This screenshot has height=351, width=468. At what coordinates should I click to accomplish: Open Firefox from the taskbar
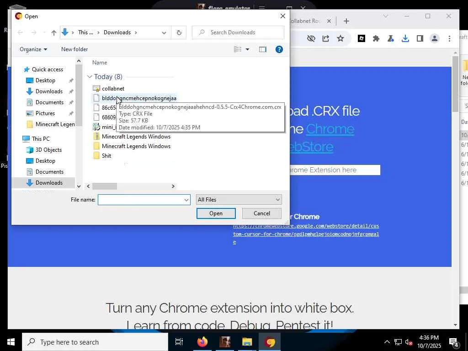(202, 342)
